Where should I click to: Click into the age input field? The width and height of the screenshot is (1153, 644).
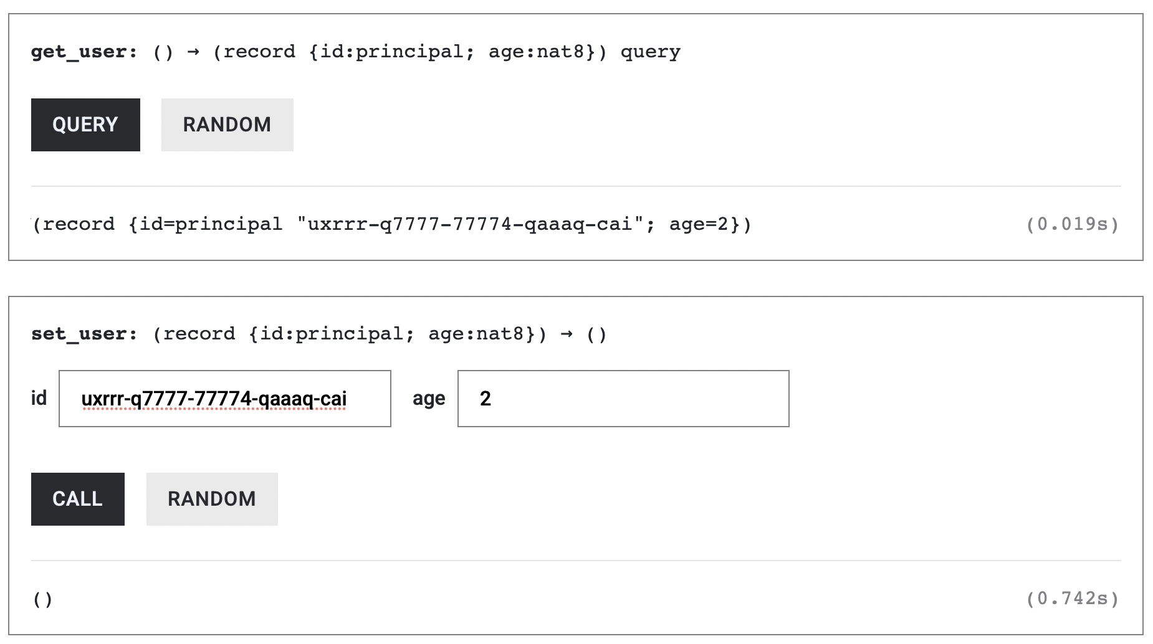[x=623, y=399]
